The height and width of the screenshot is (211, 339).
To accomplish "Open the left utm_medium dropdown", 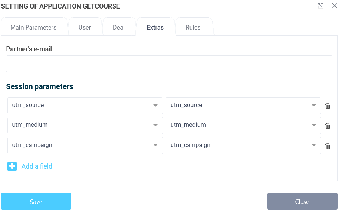I will pyautogui.click(x=85, y=126).
